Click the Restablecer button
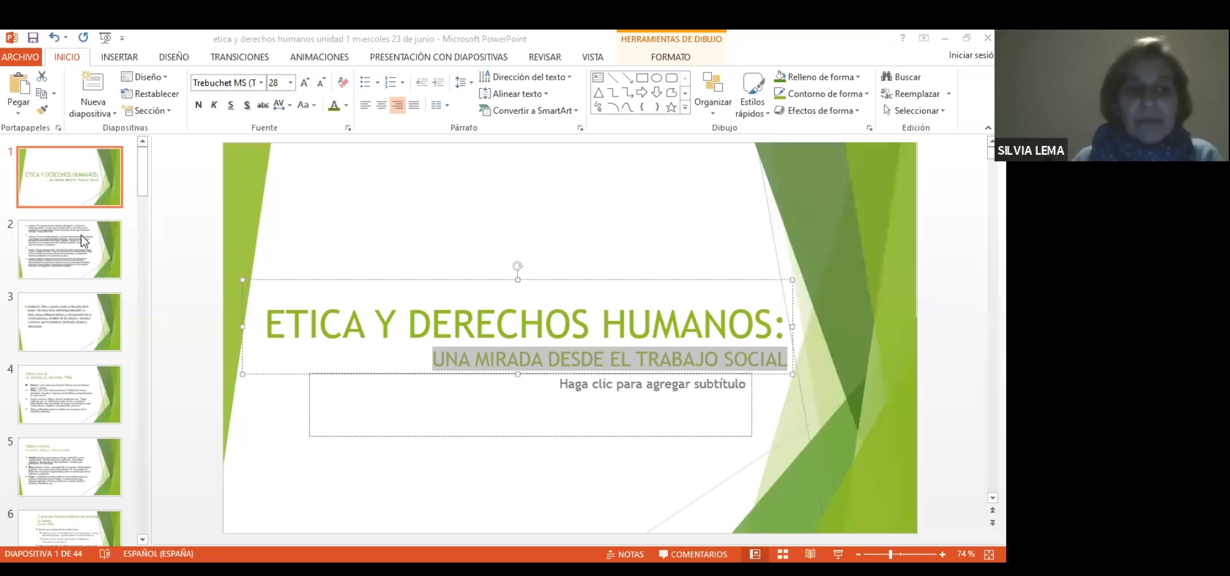The height and width of the screenshot is (576, 1230). tap(150, 94)
